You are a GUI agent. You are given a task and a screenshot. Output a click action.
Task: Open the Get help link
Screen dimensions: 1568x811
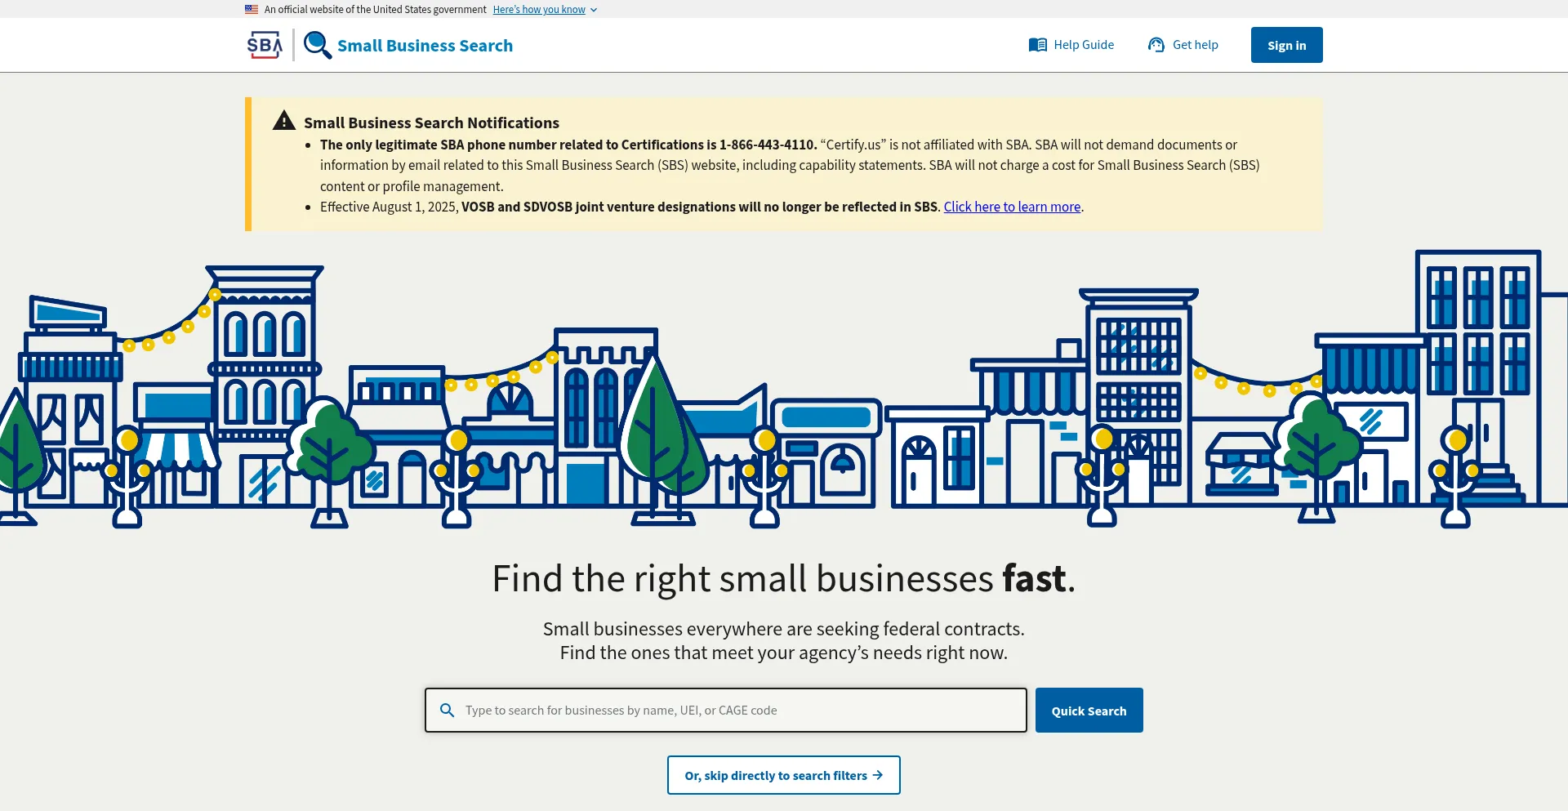(1196, 45)
